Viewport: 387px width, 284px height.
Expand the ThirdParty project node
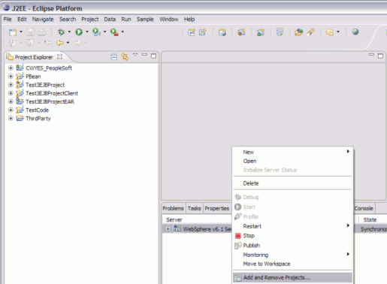point(11,118)
